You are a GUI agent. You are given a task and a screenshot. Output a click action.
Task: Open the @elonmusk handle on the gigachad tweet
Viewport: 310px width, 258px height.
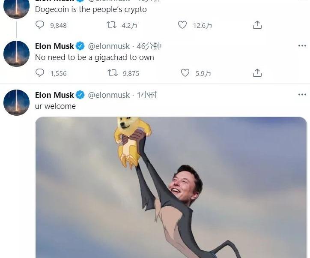point(109,46)
